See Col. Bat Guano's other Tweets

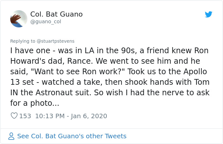click(x=72, y=136)
